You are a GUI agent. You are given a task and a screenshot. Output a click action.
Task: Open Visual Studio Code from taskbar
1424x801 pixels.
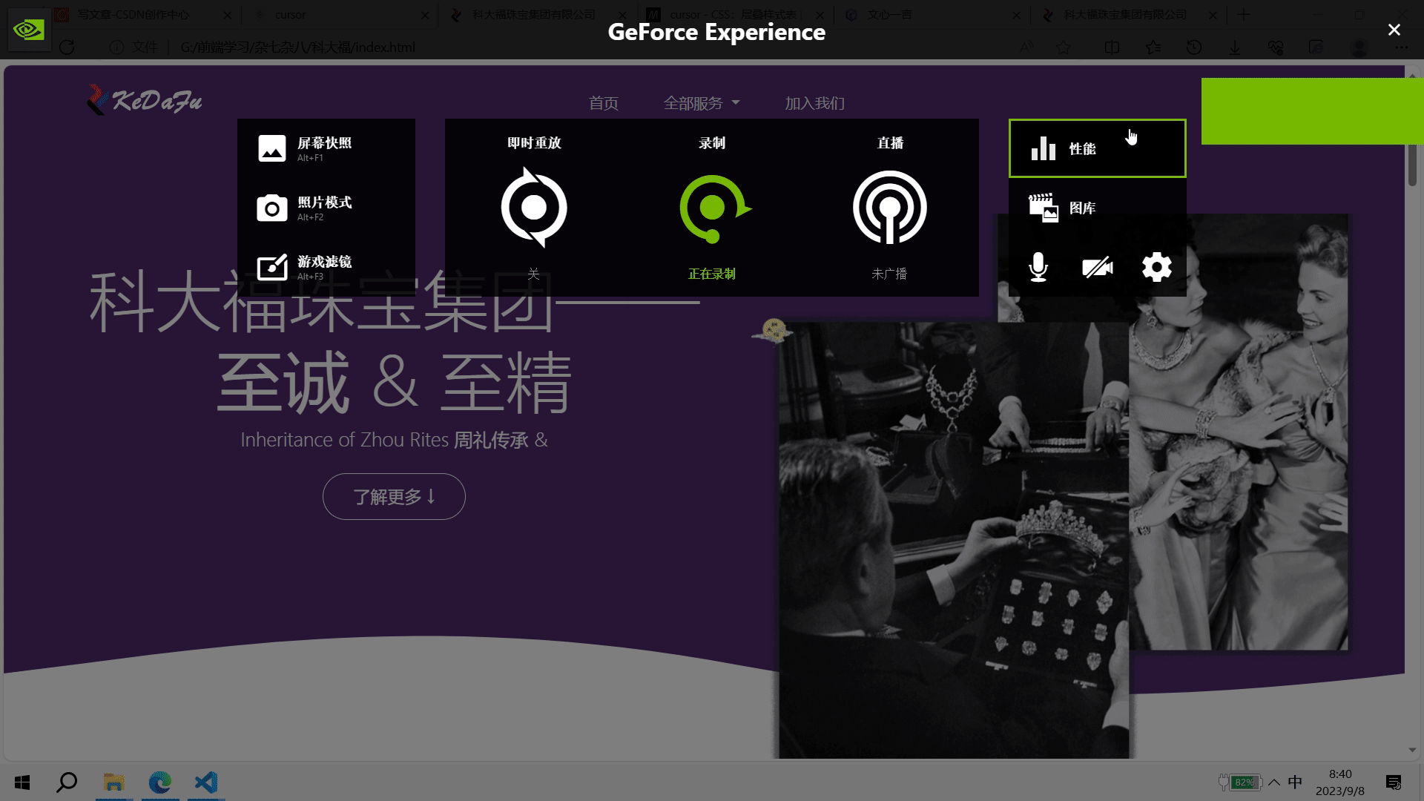pyautogui.click(x=205, y=782)
